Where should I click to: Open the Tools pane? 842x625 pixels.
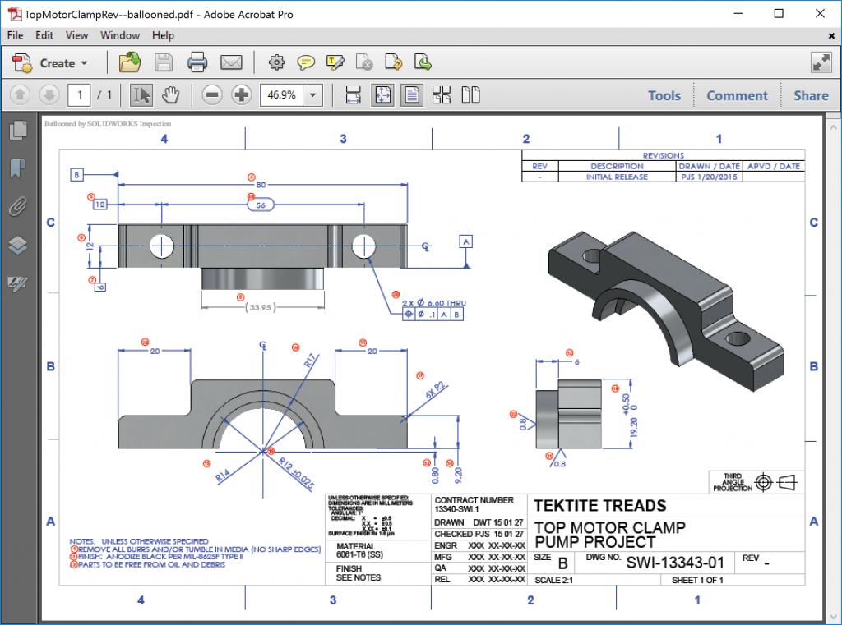click(664, 95)
